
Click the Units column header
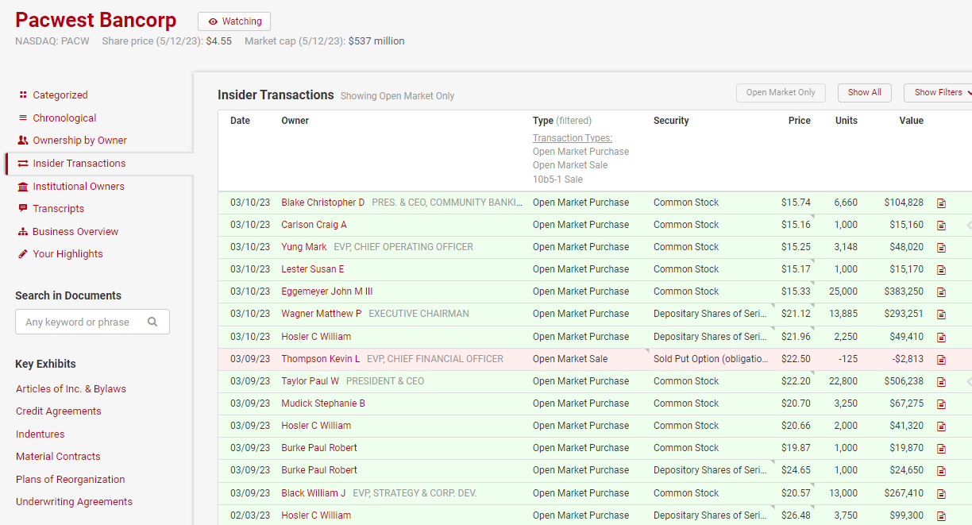pos(847,121)
